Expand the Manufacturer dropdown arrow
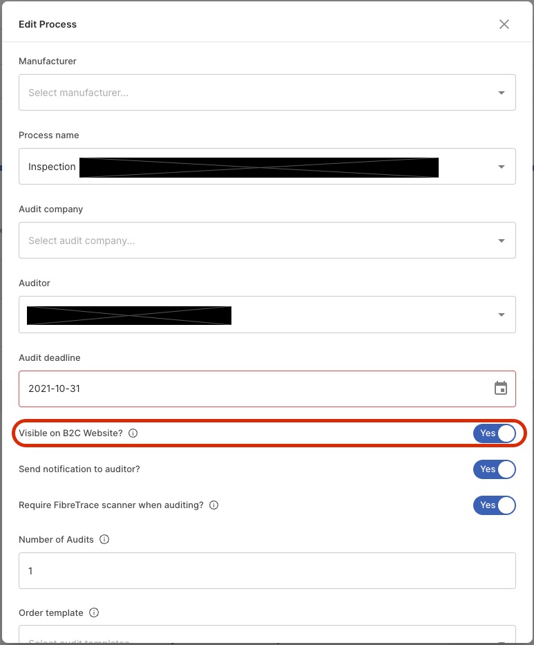The image size is (534, 645). [x=501, y=93]
